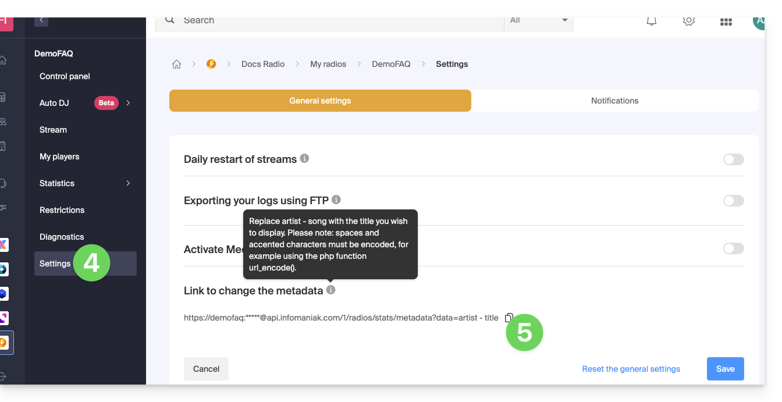Turn on the Activate toggle in third row

[733, 248]
